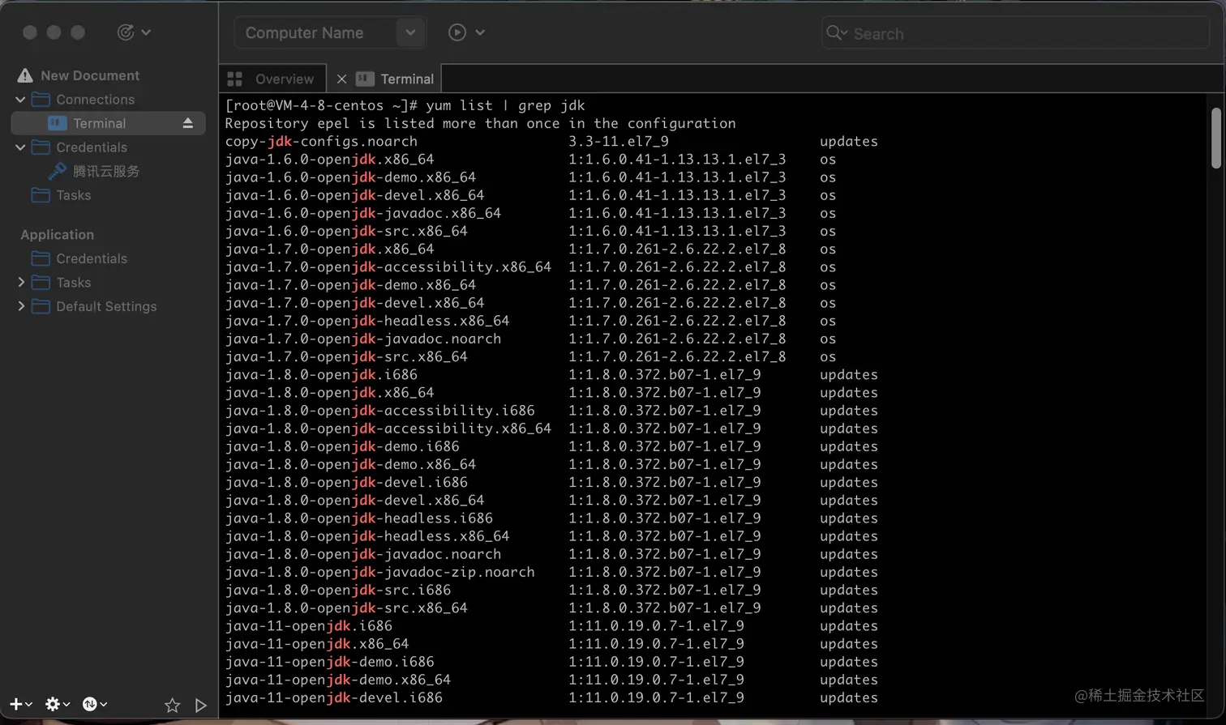
Task: Click the "[root@VM-4-8-centos ~]#" prompt text
Action: tap(321, 105)
